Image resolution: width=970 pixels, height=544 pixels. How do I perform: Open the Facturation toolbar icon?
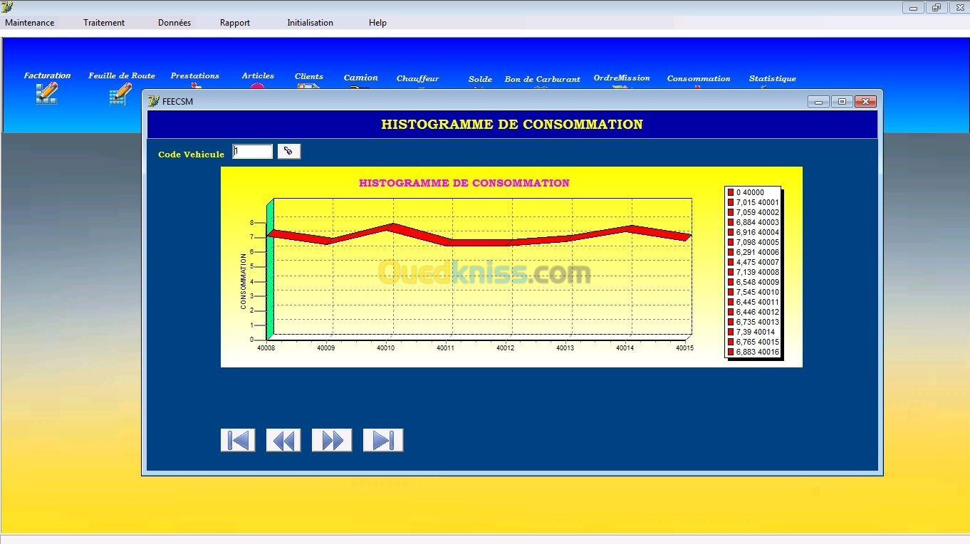tap(46, 93)
